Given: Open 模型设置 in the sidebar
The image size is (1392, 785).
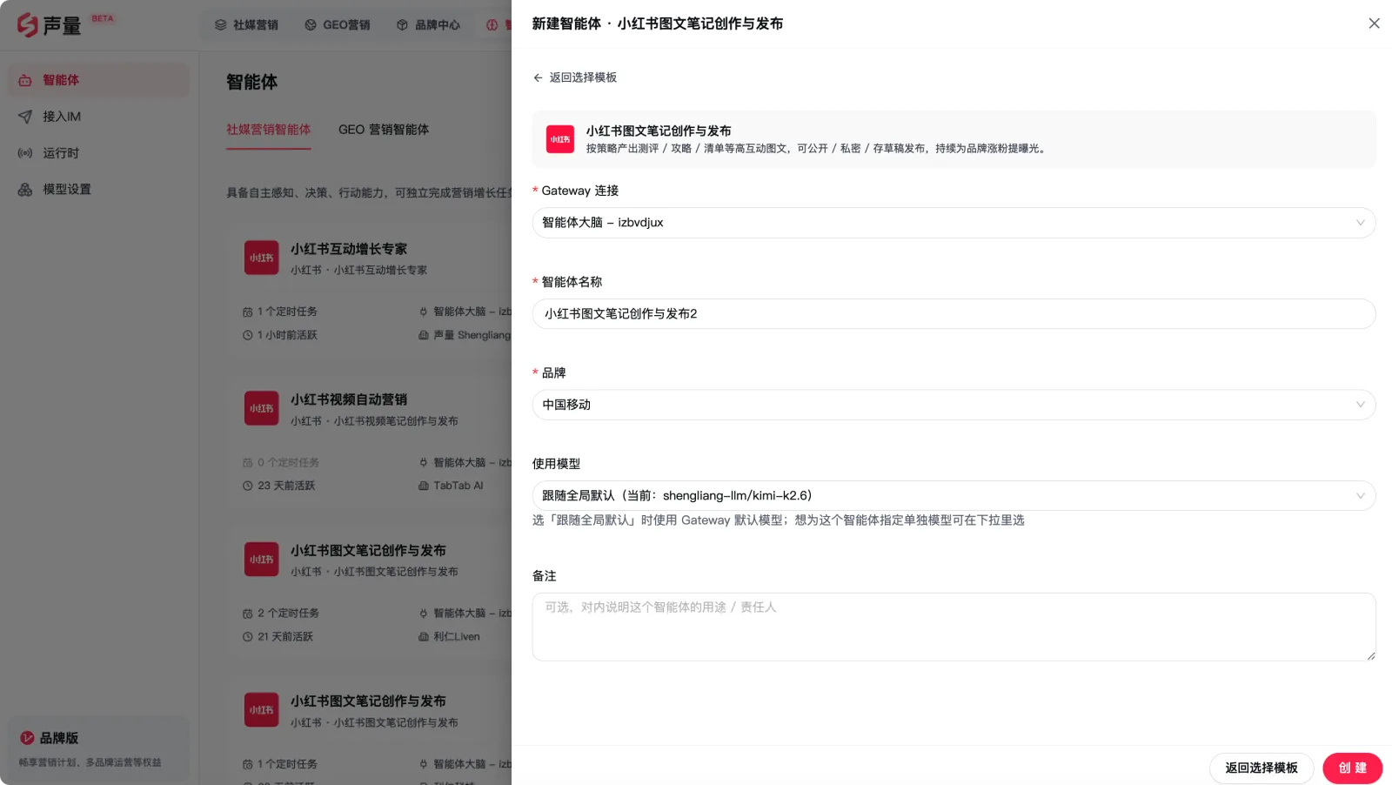Looking at the screenshot, I should coord(98,190).
